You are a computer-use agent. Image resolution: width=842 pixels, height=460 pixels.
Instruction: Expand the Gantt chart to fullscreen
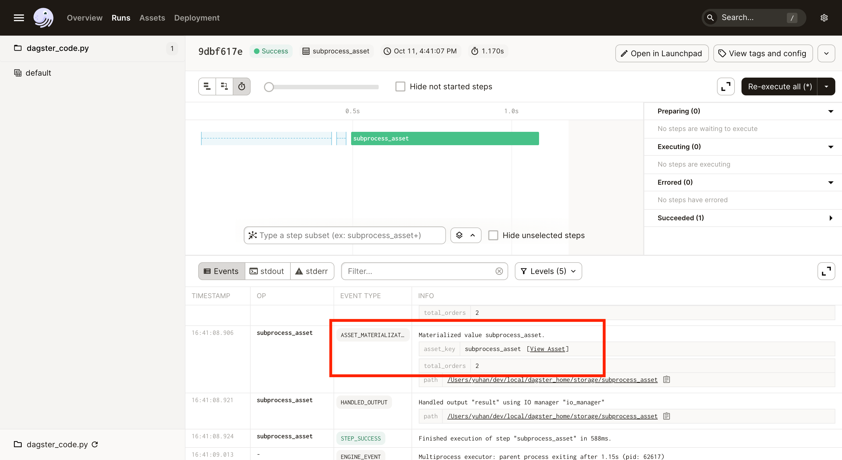pos(725,86)
